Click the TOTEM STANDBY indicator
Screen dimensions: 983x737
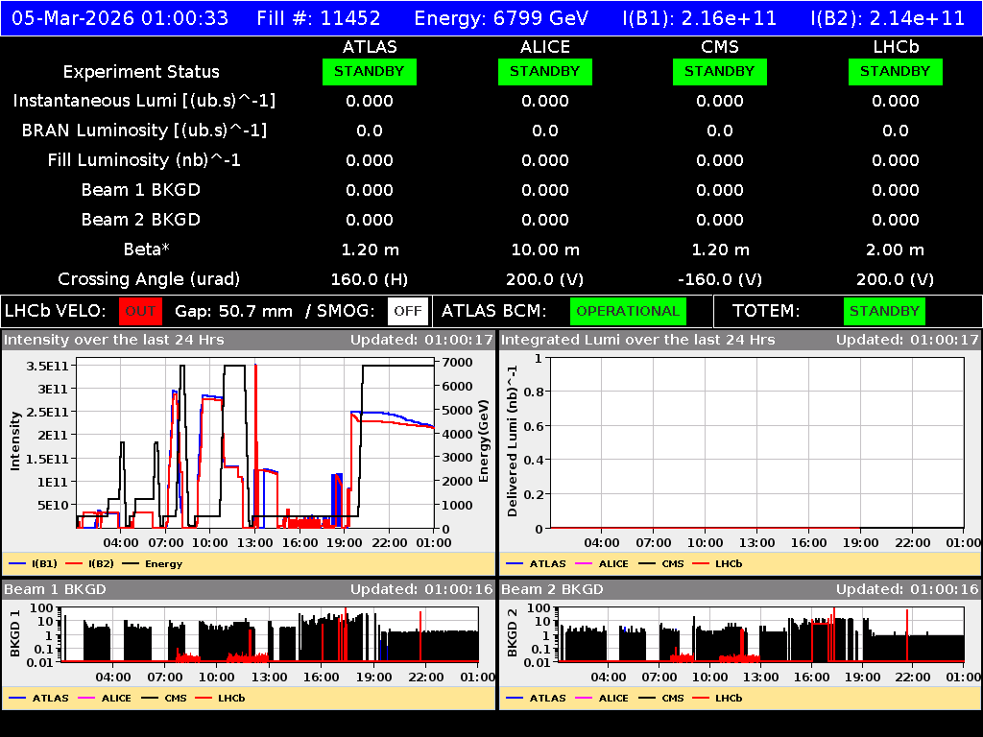point(883,311)
